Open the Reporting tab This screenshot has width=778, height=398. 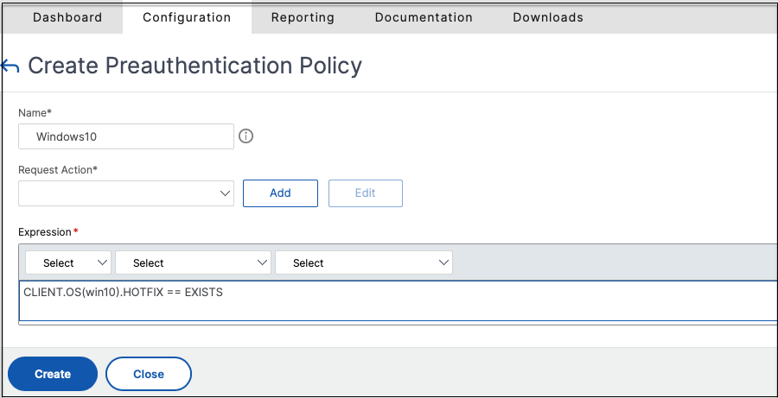pos(303,17)
